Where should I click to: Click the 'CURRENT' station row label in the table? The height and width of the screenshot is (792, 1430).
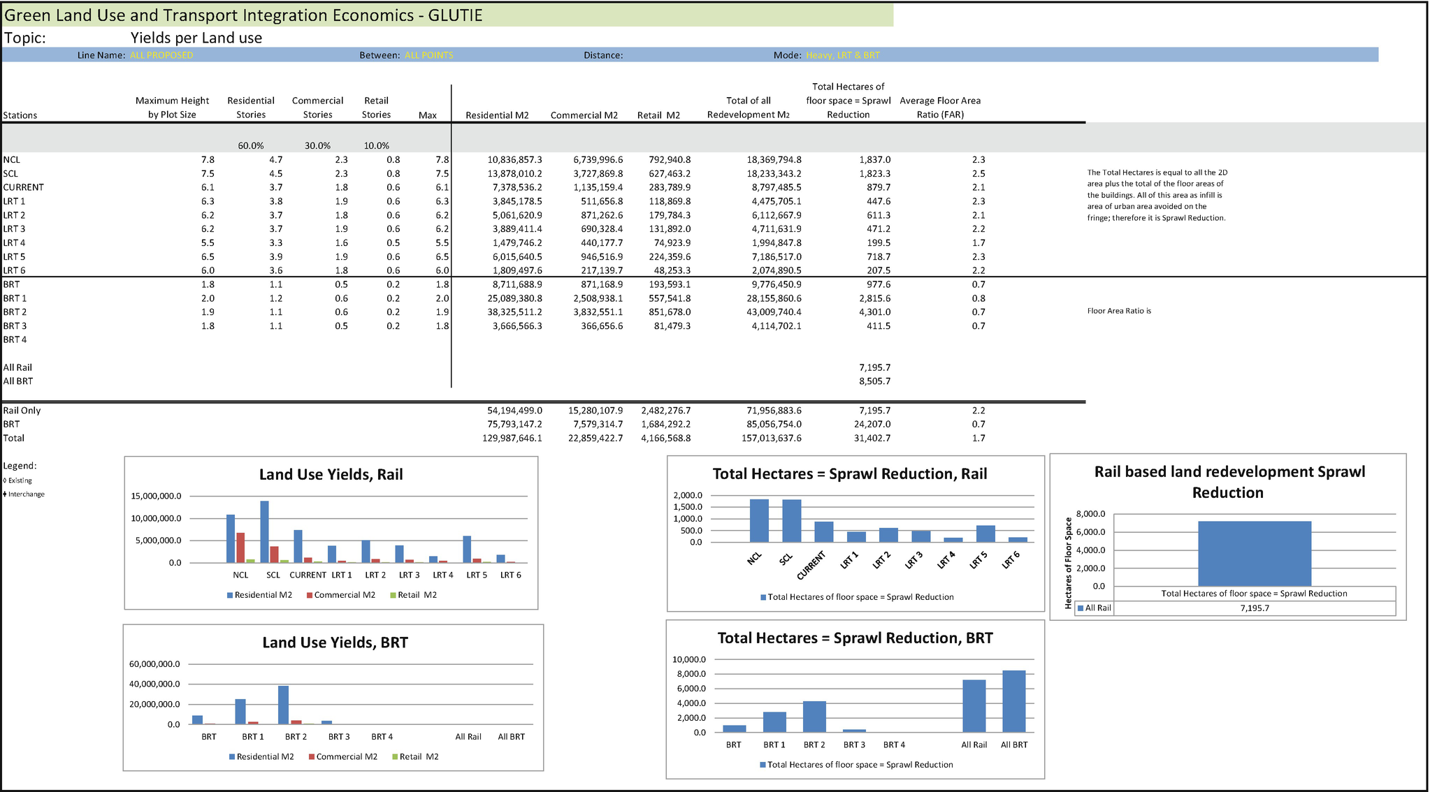pos(23,187)
